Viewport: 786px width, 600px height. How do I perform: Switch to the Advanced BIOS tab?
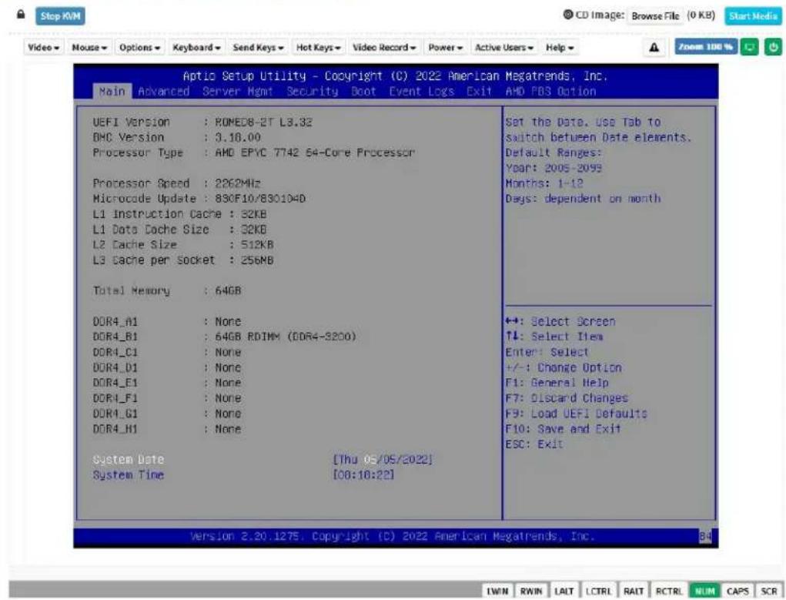pos(164,92)
